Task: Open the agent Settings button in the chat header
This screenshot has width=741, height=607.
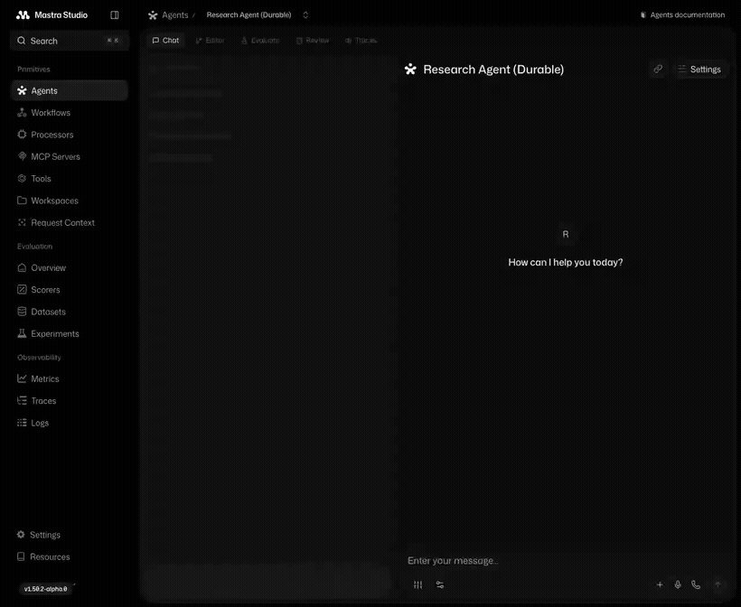Action: coord(699,70)
